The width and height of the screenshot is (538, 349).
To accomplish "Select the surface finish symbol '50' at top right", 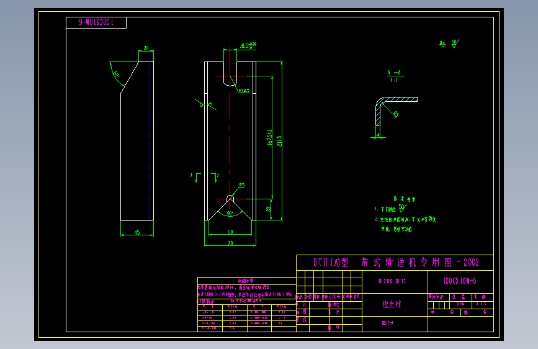I will click(x=455, y=43).
